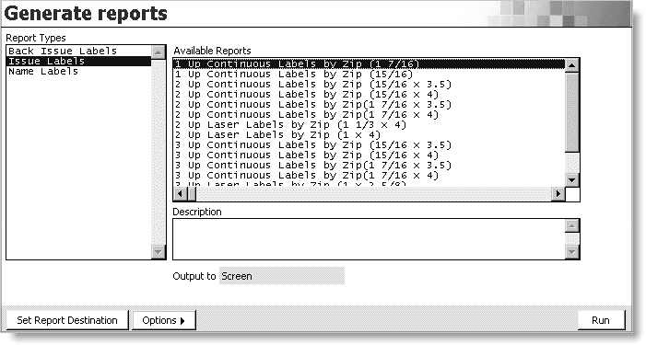The width and height of the screenshot is (646, 345).
Task: Select 2 Up Continuous Labels Zip(1 7/16 x 3.5)
Action: [x=370, y=105]
